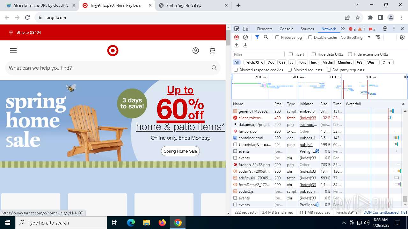
Task: Filter requests by Fetch/XHR
Action: point(254,62)
